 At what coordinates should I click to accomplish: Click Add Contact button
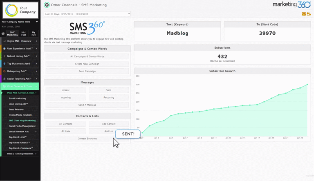point(109,124)
